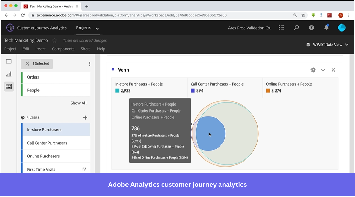Click the Chrome profile D avatar
The image size is (355, 197).
coord(341,15)
